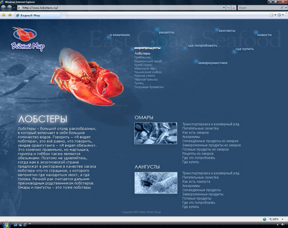This screenshot has width=288, height=228.
Task: Click the Водный Мир lobster logo
Action: [28, 39]
